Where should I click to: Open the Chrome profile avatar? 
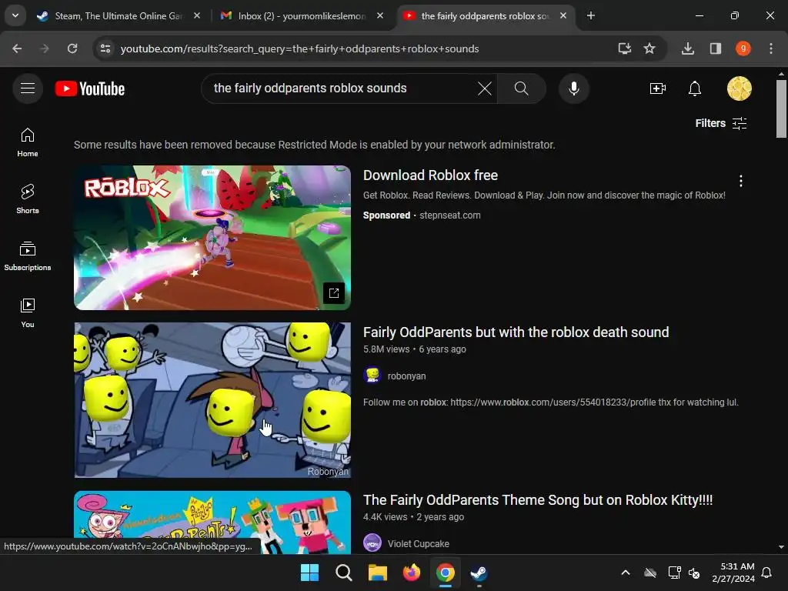point(743,48)
